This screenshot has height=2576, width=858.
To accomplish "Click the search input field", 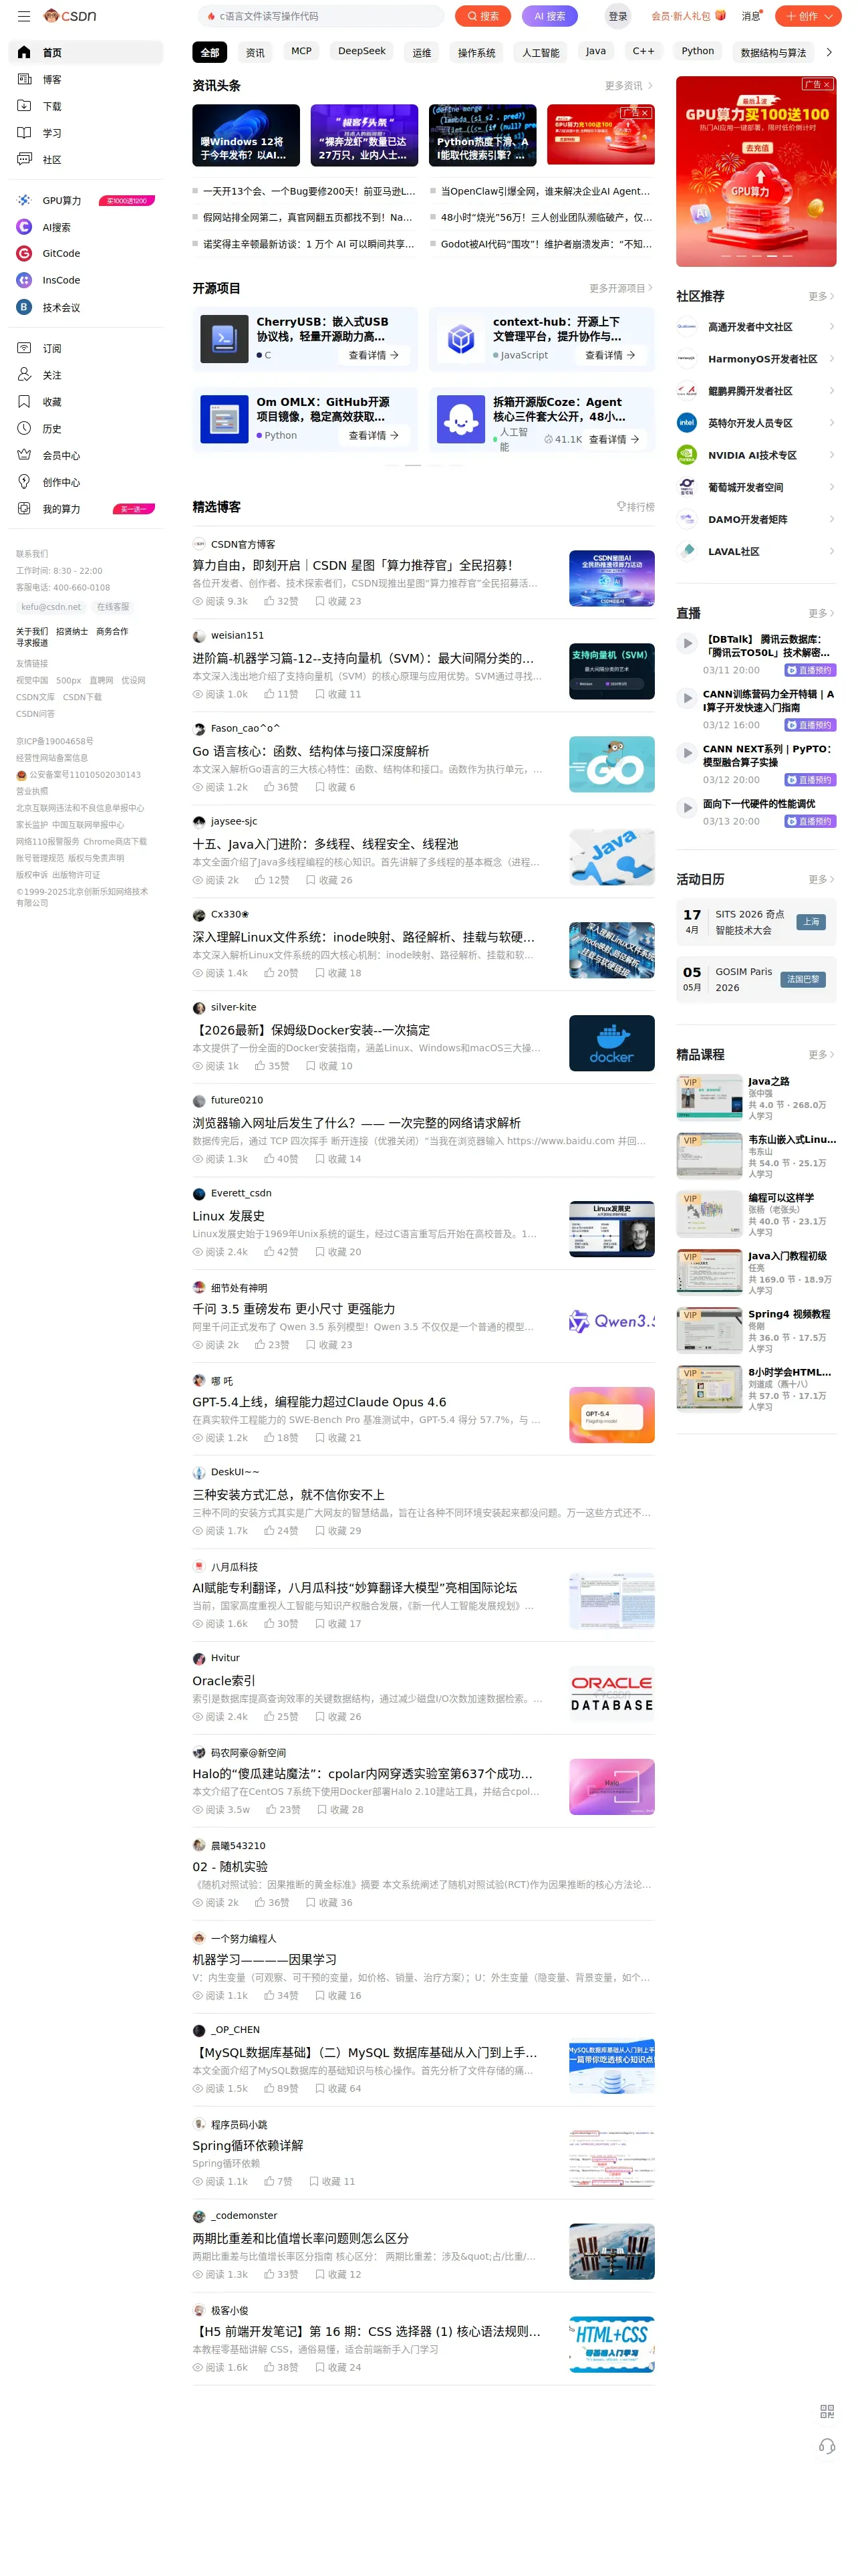I will click(321, 16).
